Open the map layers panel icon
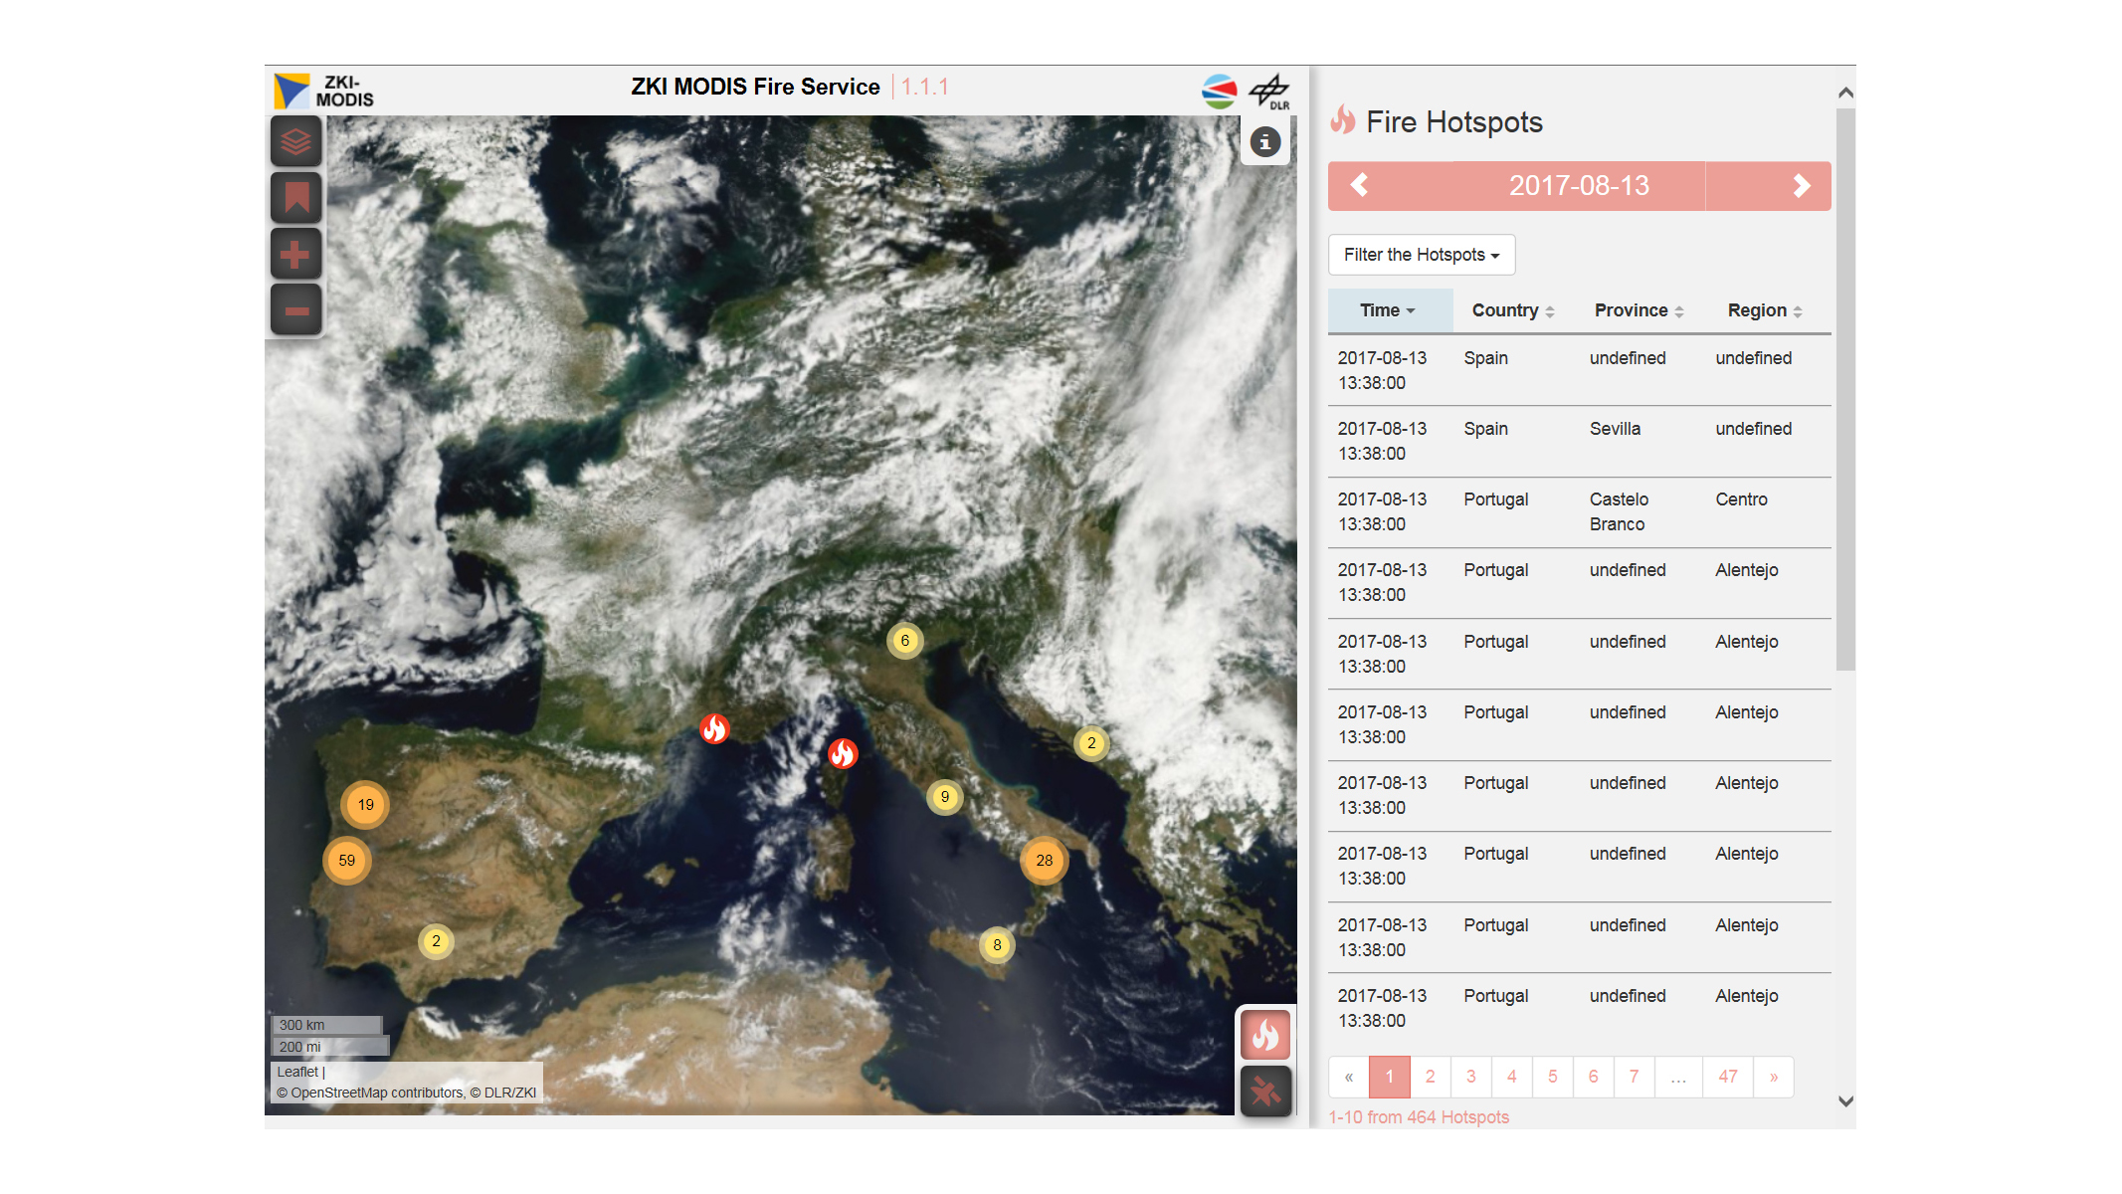The width and height of the screenshot is (2122, 1194). click(x=295, y=141)
